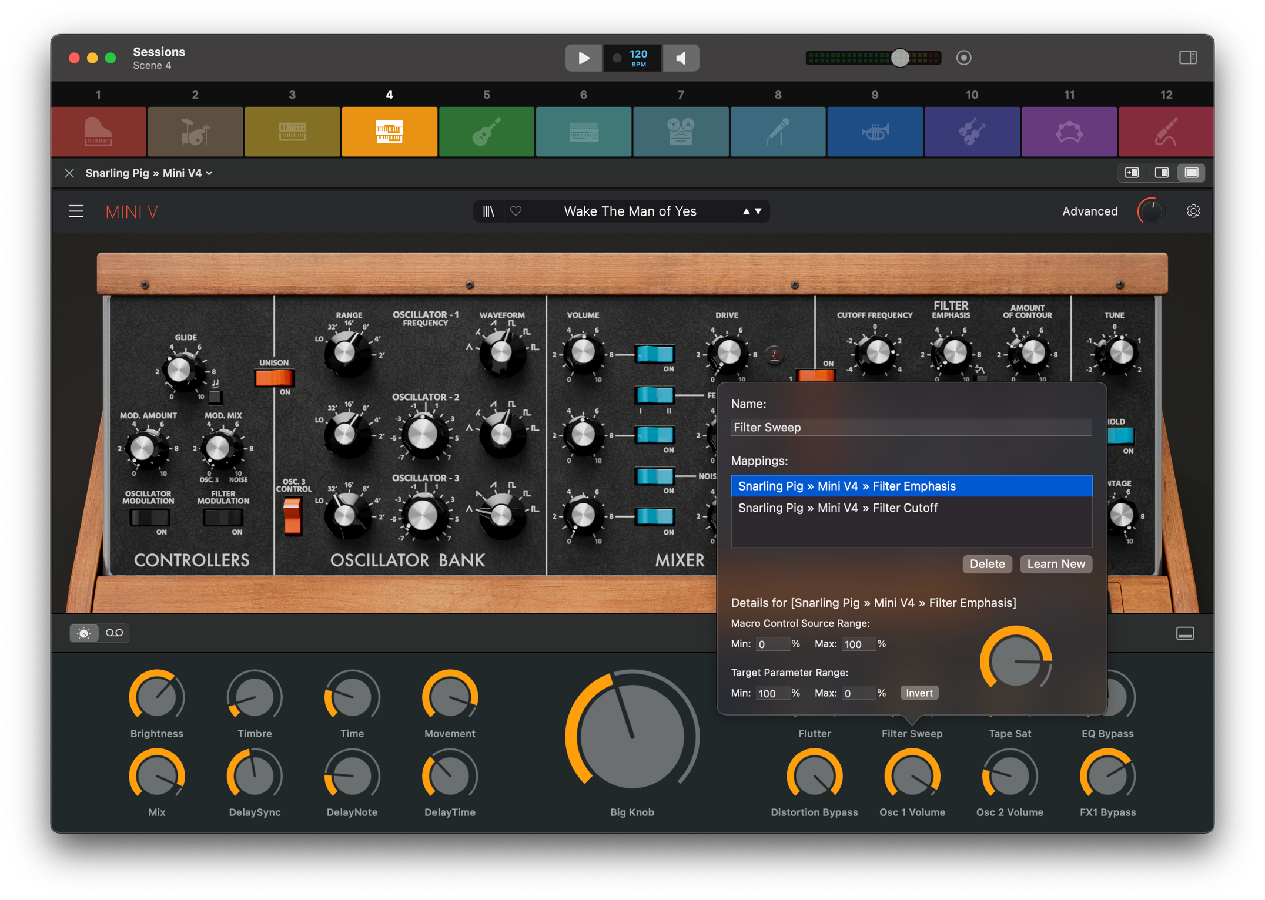This screenshot has height=900, width=1265.
Task: Toggle mixer oscillator 1 blue switch
Action: click(x=655, y=354)
